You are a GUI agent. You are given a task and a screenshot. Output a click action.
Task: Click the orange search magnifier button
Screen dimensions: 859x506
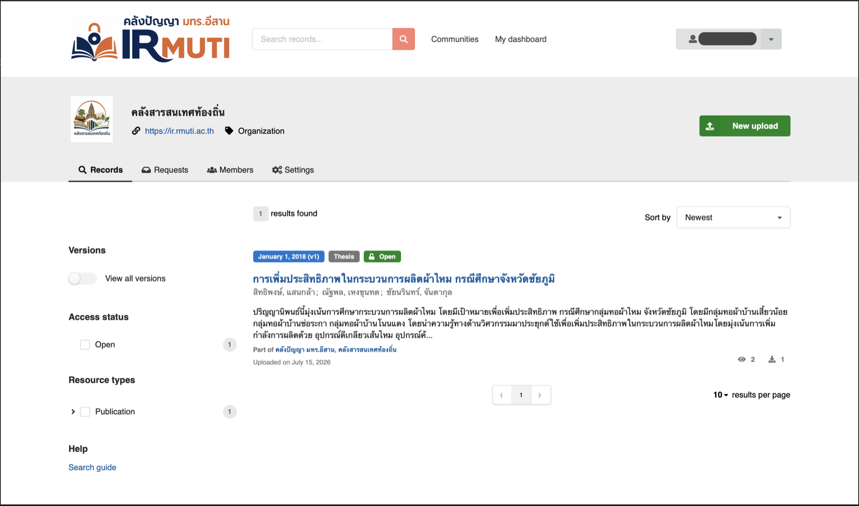tap(403, 39)
